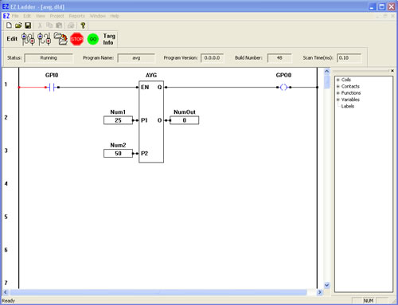This screenshot has width=398, height=305.
Task: Open the Edit menu
Action: click(27, 16)
